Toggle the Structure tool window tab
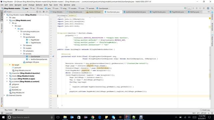Viewport: 214px width, 120px height. (x=2, y=28)
